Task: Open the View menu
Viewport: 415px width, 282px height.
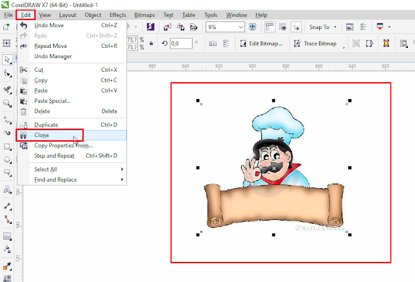Action: click(45, 15)
